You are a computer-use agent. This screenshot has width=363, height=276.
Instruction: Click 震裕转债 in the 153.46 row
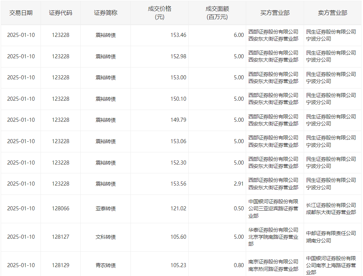pos(105,35)
